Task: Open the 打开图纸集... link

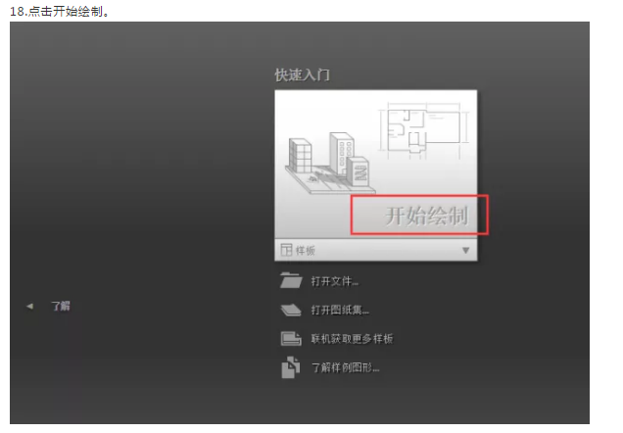Action: 340,310
